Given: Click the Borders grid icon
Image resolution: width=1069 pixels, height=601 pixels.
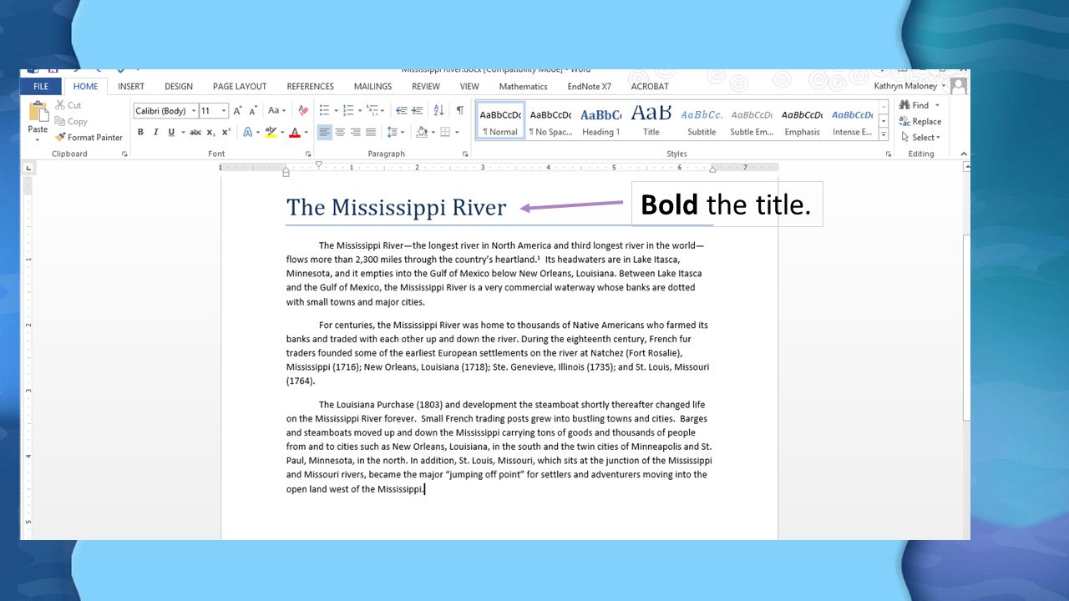Looking at the screenshot, I should tap(445, 132).
